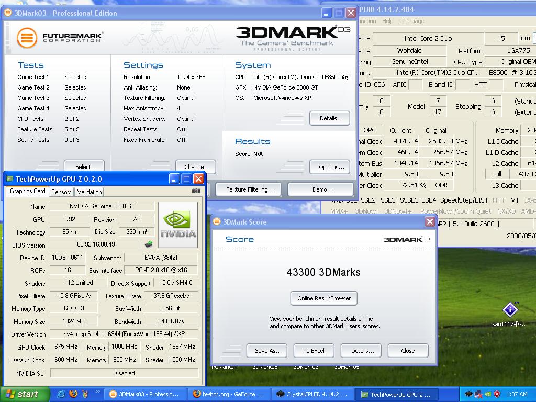Click the GPU Name field in GPU-Z
This screenshot has height=402, width=536.
pyautogui.click(x=102, y=206)
